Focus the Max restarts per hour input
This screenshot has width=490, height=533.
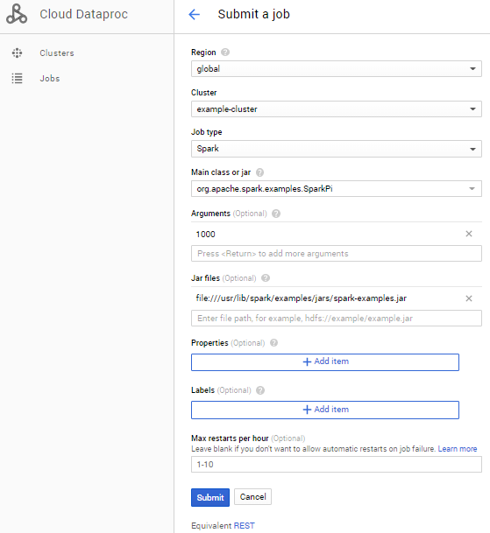pos(337,465)
